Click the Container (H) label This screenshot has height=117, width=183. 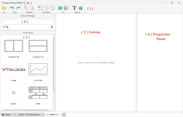(14, 57)
